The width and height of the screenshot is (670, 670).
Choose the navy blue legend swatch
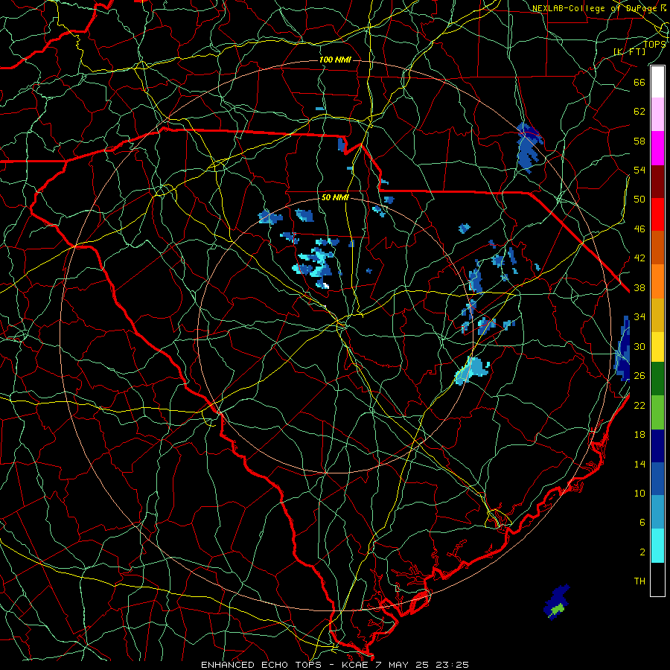pyautogui.click(x=657, y=446)
